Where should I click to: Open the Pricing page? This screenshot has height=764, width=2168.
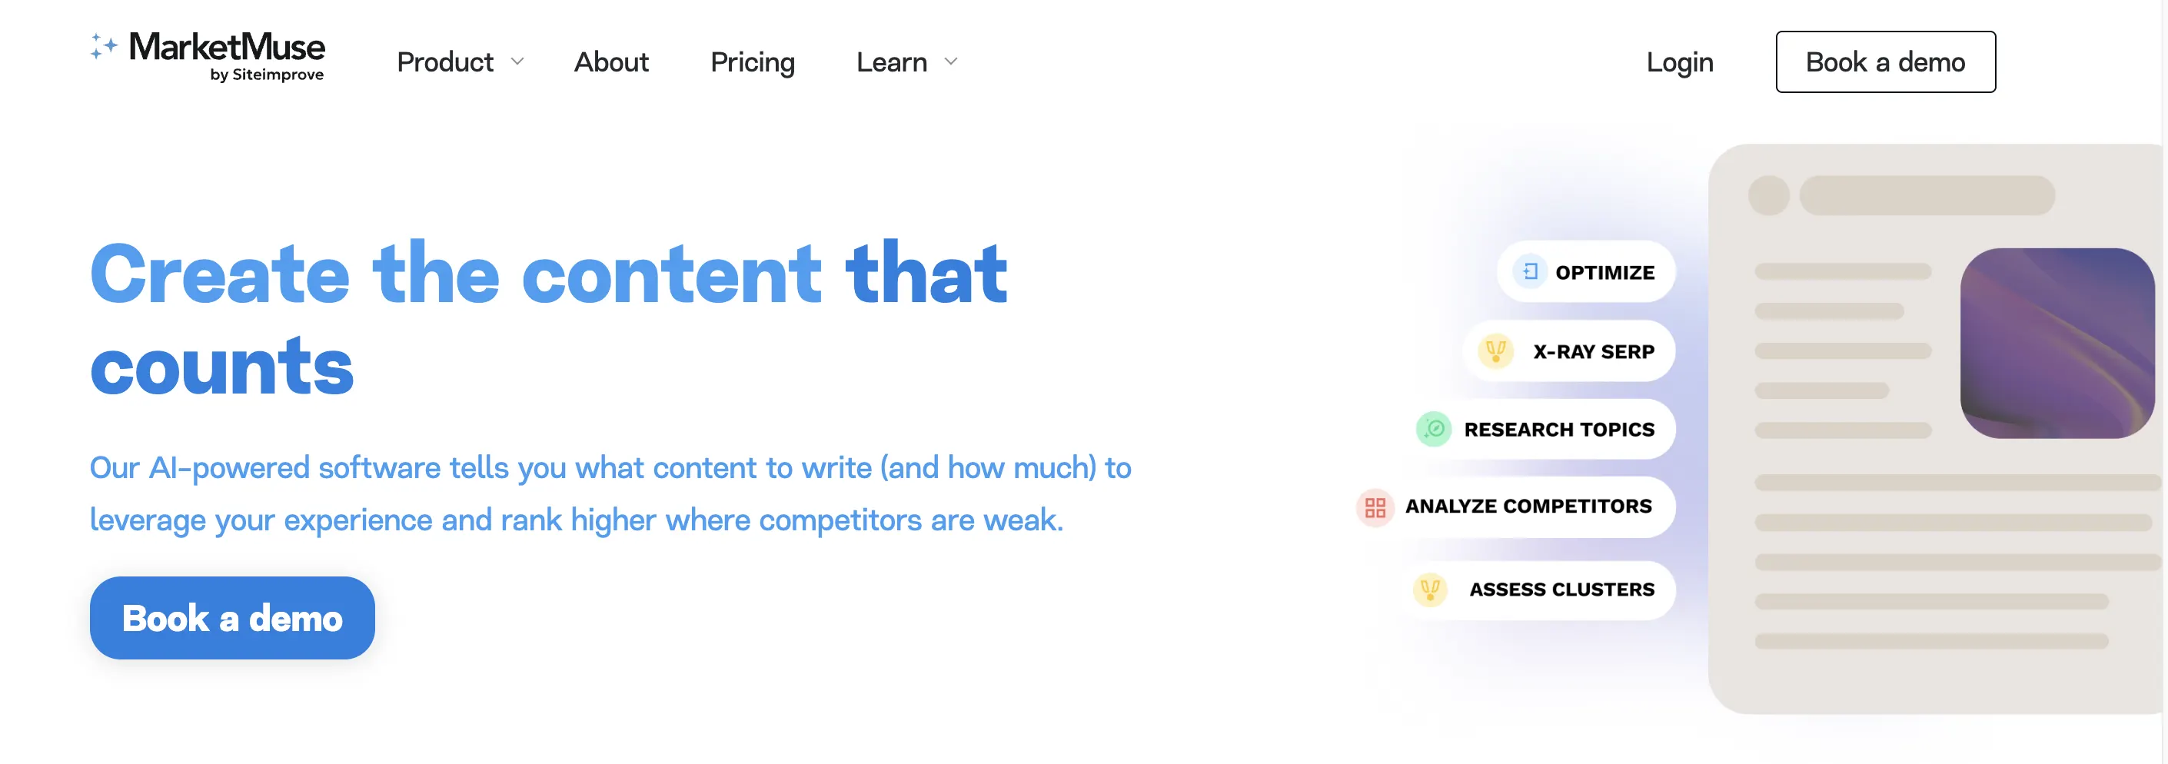[x=753, y=62]
